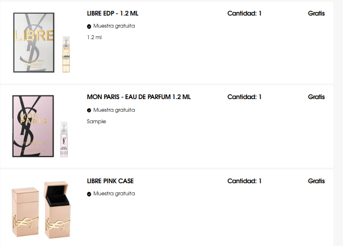This screenshot has width=343, height=246.
Task: Click Cantidad: 1 for the LIBRE EDP item
Action: 244,13
